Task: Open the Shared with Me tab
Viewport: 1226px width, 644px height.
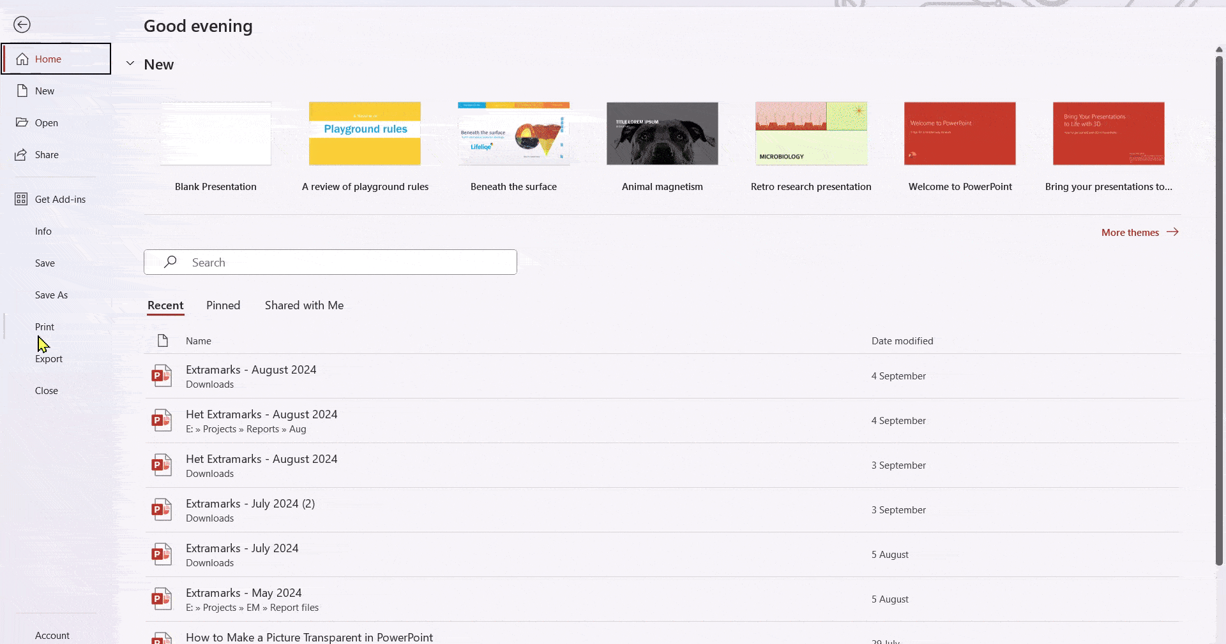Action: coord(303,305)
